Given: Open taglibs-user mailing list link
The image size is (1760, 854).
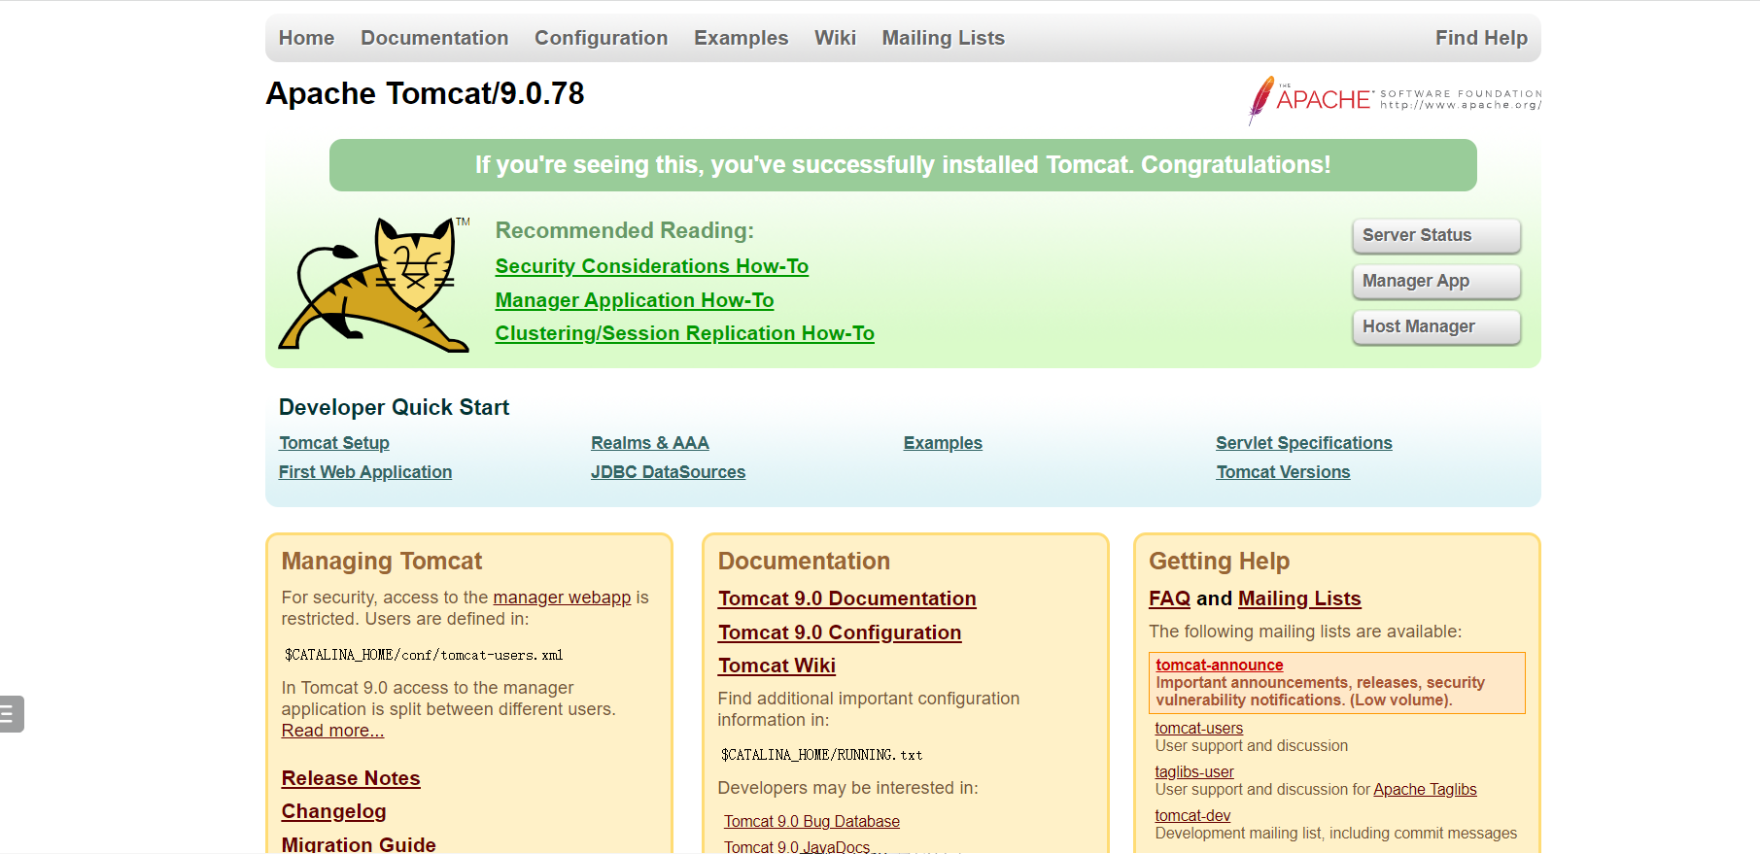Looking at the screenshot, I should tap(1193, 771).
